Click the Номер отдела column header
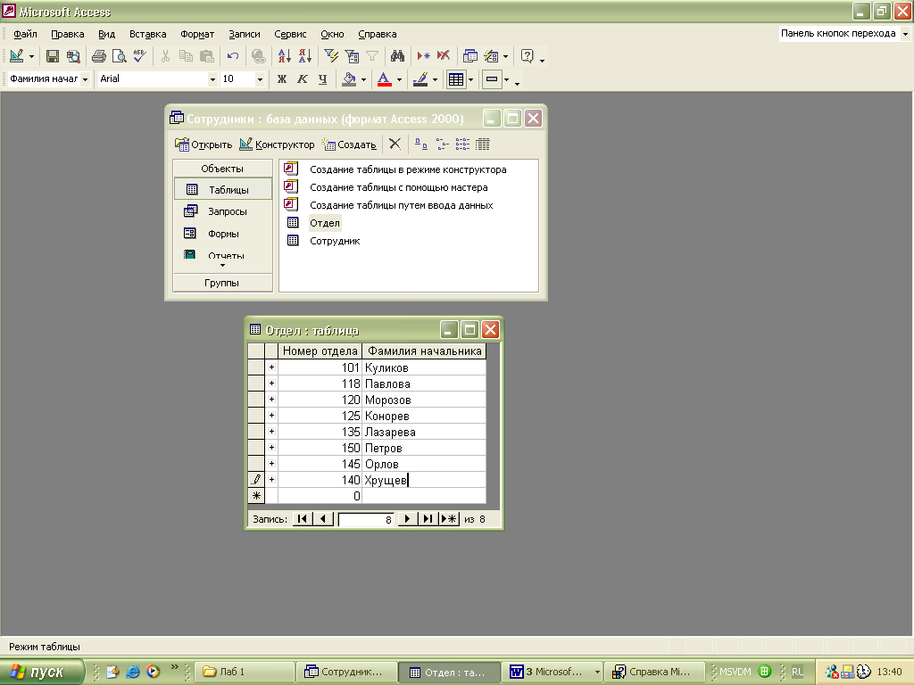 [x=320, y=351]
